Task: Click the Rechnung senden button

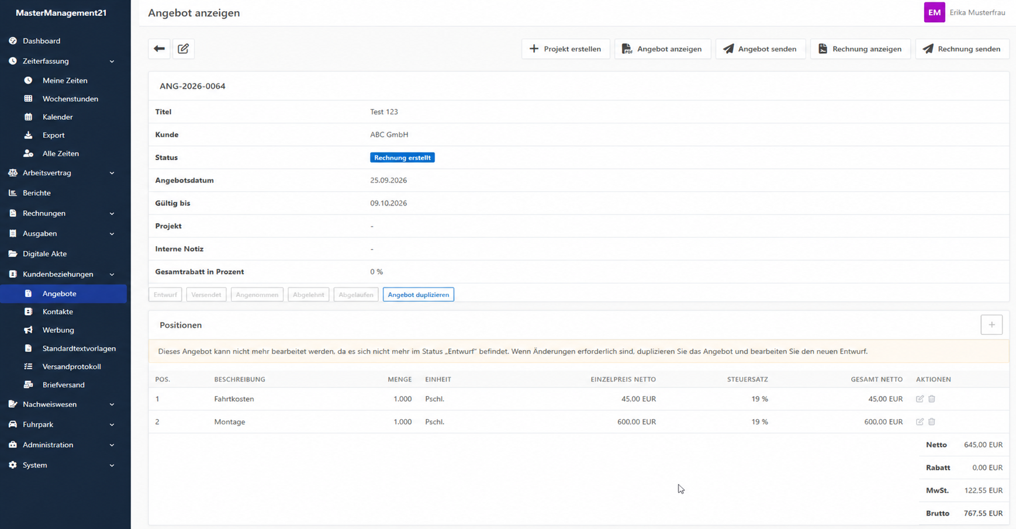Action: tap(962, 49)
